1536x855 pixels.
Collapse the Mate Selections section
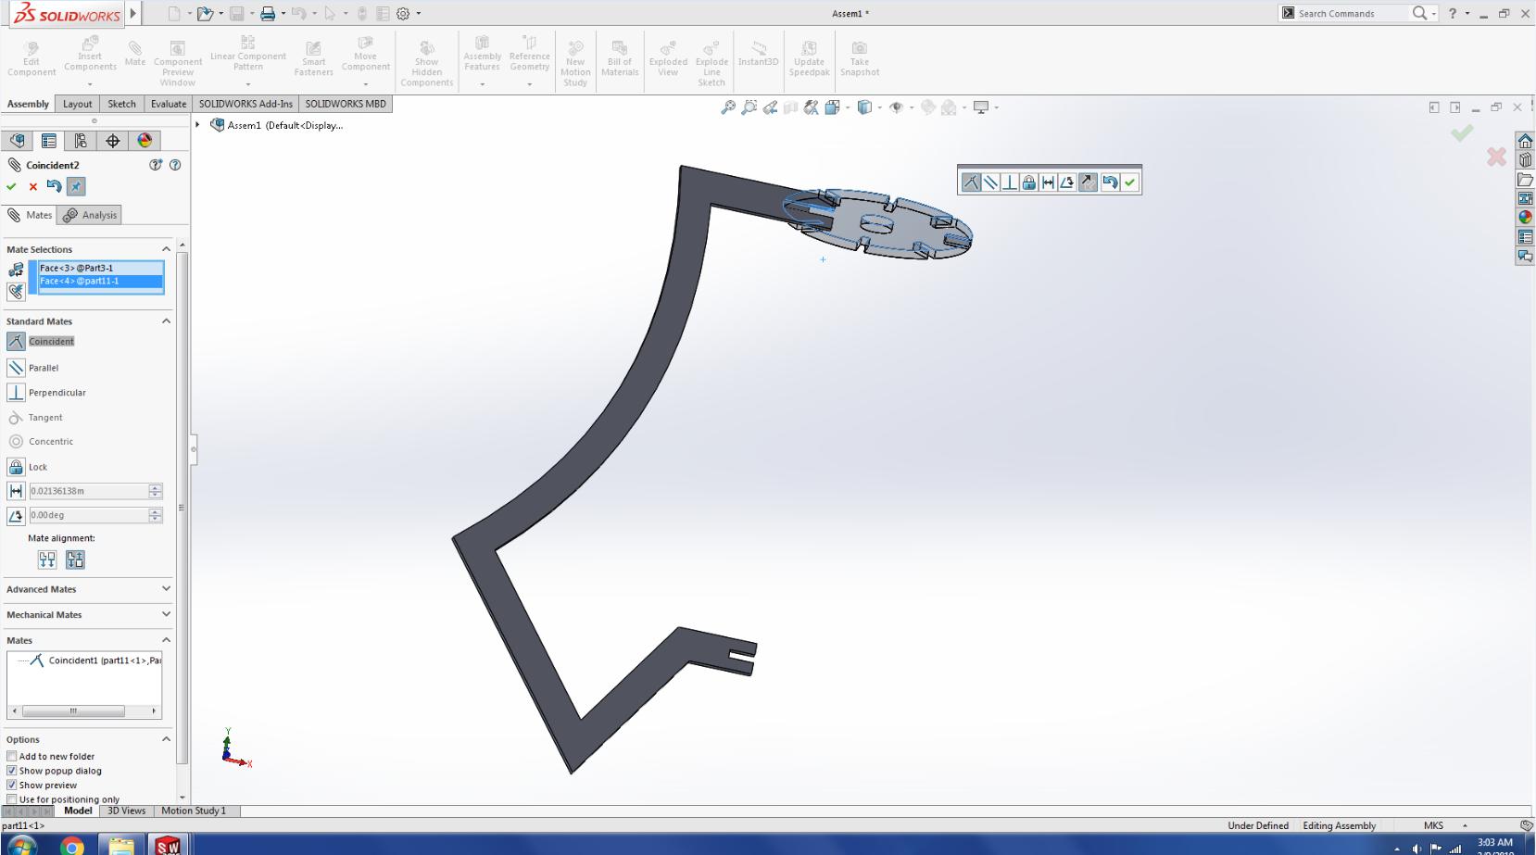point(167,249)
